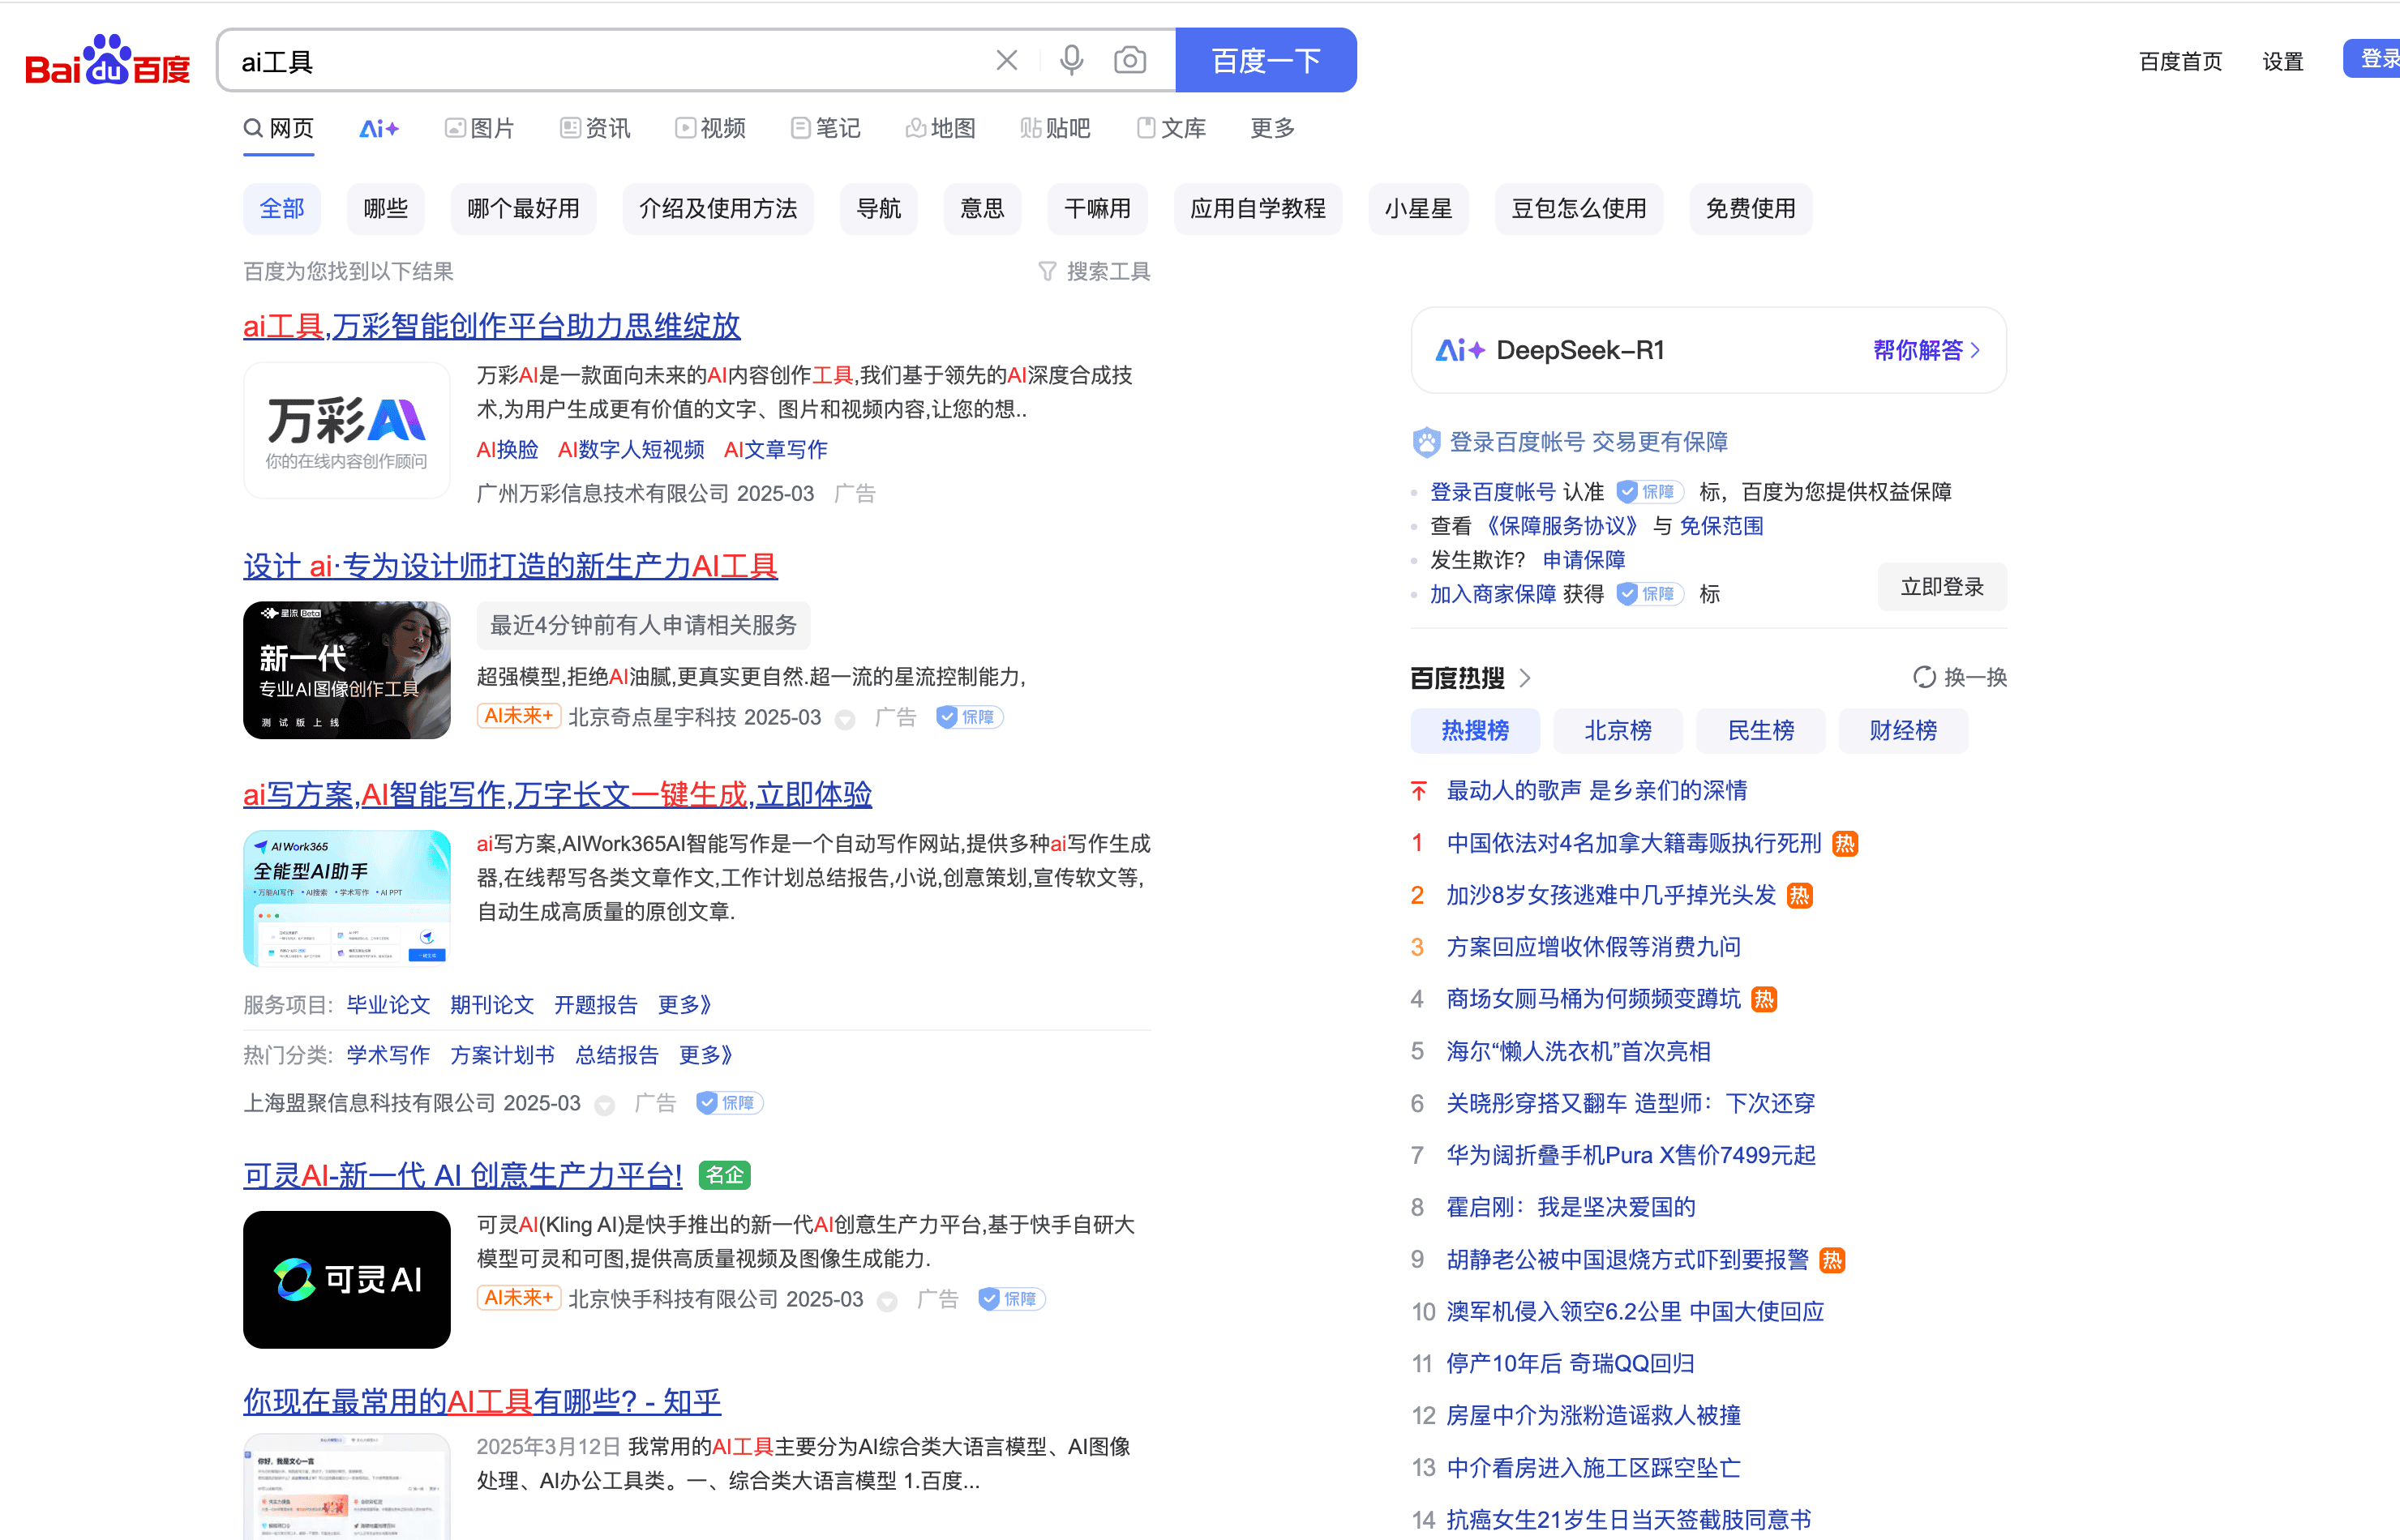Expand 百度热搜 with its chevron arrow
Screen dimensions: 2400x1540
(x=1524, y=679)
